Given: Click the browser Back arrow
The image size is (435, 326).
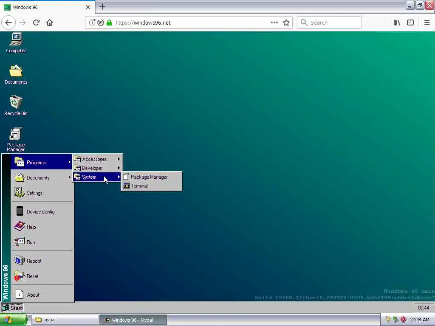Looking at the screenshot, I should point(8,22).
